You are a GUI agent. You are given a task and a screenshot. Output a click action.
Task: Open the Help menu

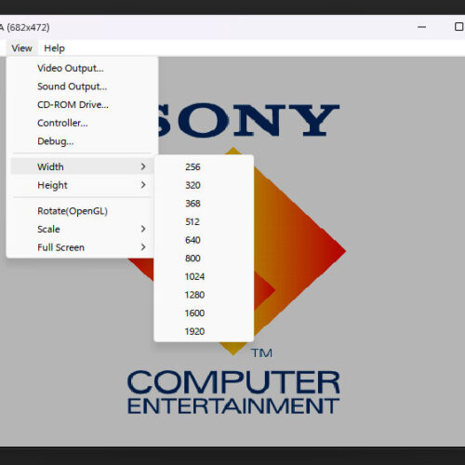[54, 48]
